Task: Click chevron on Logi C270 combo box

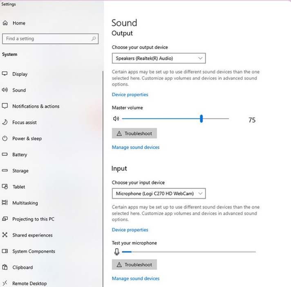Action: click(200, 193)
